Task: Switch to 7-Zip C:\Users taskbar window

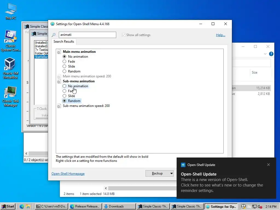Action: click(x=51, y=206)
